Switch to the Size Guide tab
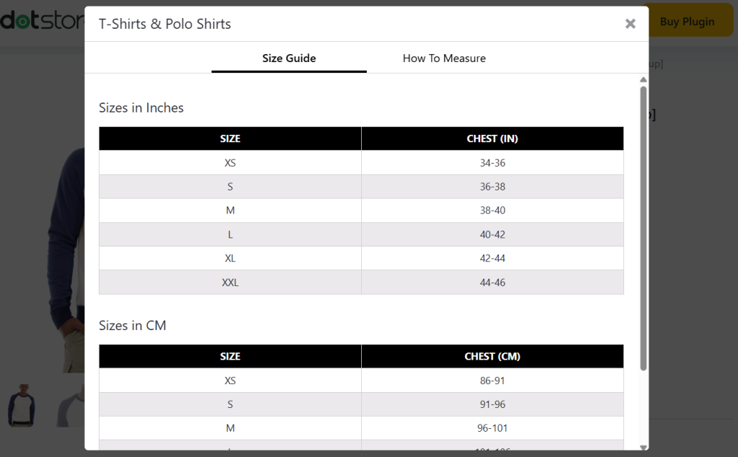 (x=289, y=58)
